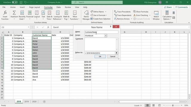This screenshot has width=191, height=107.
Task: Click OK in New Name dialog
Action: [x=100, y=56]
